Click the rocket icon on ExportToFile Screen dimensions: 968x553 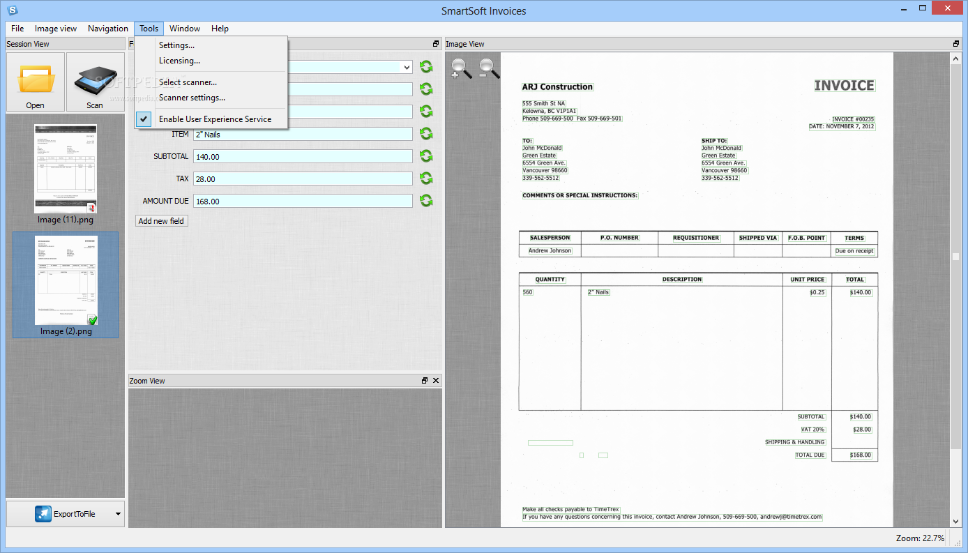coord(43,514)
